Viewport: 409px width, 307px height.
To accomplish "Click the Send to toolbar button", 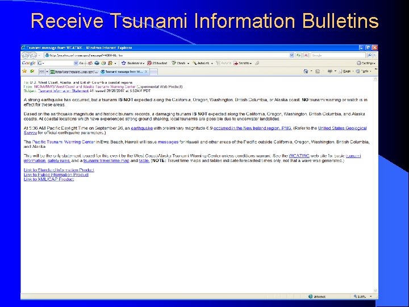I will (243, 63).
